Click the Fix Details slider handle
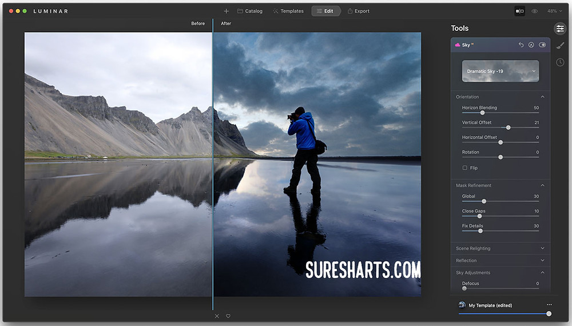 point(480,231)
